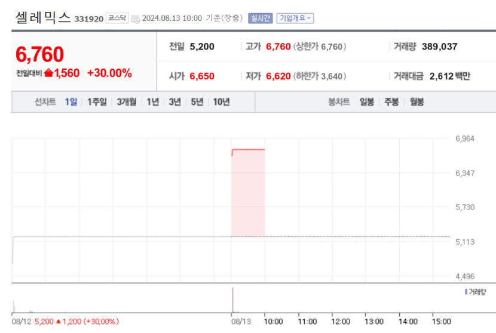
Task: Click the 4,496 y-axis label
Action: [465, 276]
